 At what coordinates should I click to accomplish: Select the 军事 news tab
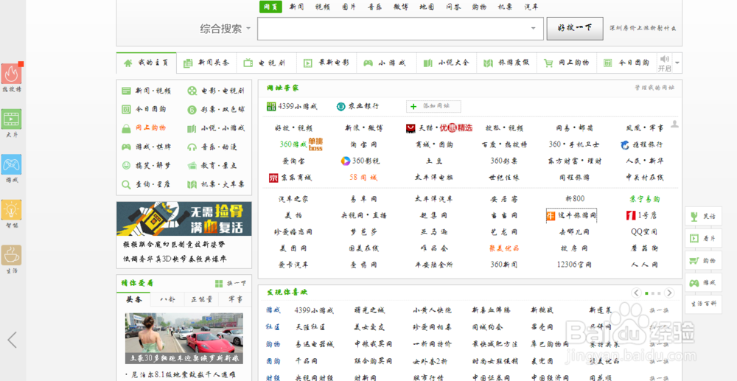pos(235,299)
